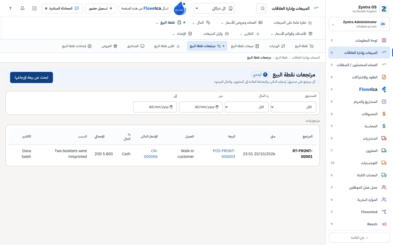Expand the الإعداد menu
Screen dimensions: 393x245
click(x=182, y=34)
